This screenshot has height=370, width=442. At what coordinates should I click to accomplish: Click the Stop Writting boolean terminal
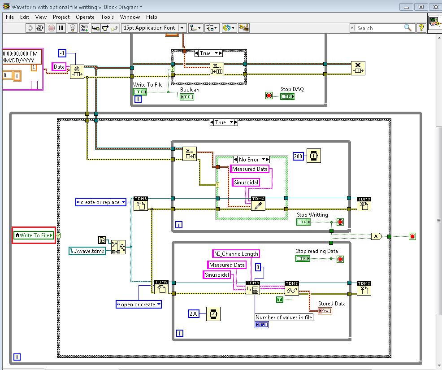[303, 222]
